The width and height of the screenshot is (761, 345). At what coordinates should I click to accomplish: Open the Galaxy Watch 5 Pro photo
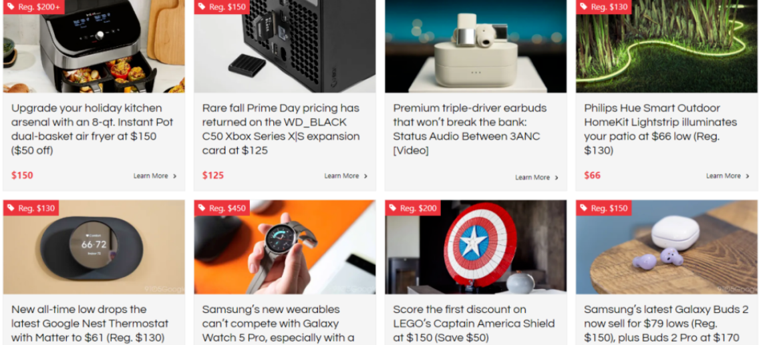click(285, 247)
